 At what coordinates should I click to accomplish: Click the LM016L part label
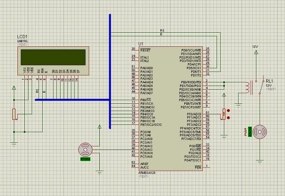(x=23, y=41)
